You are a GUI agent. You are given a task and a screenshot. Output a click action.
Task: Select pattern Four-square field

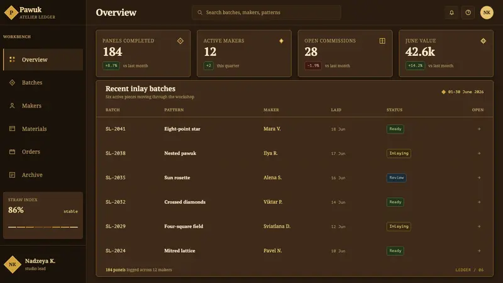[184, 226]
